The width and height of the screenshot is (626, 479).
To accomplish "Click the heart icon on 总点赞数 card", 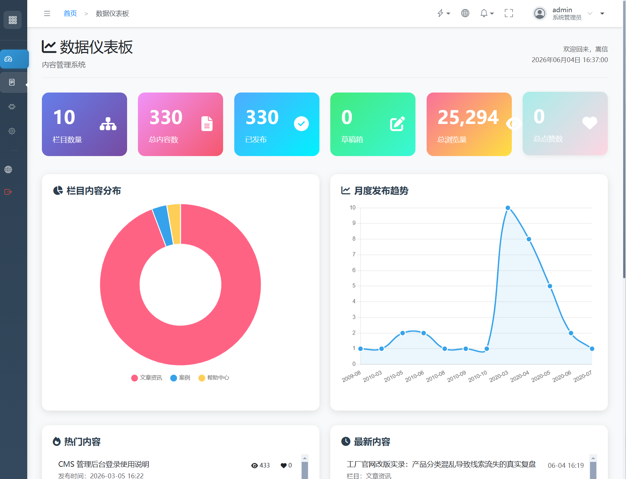I will [x=590, y=123].
